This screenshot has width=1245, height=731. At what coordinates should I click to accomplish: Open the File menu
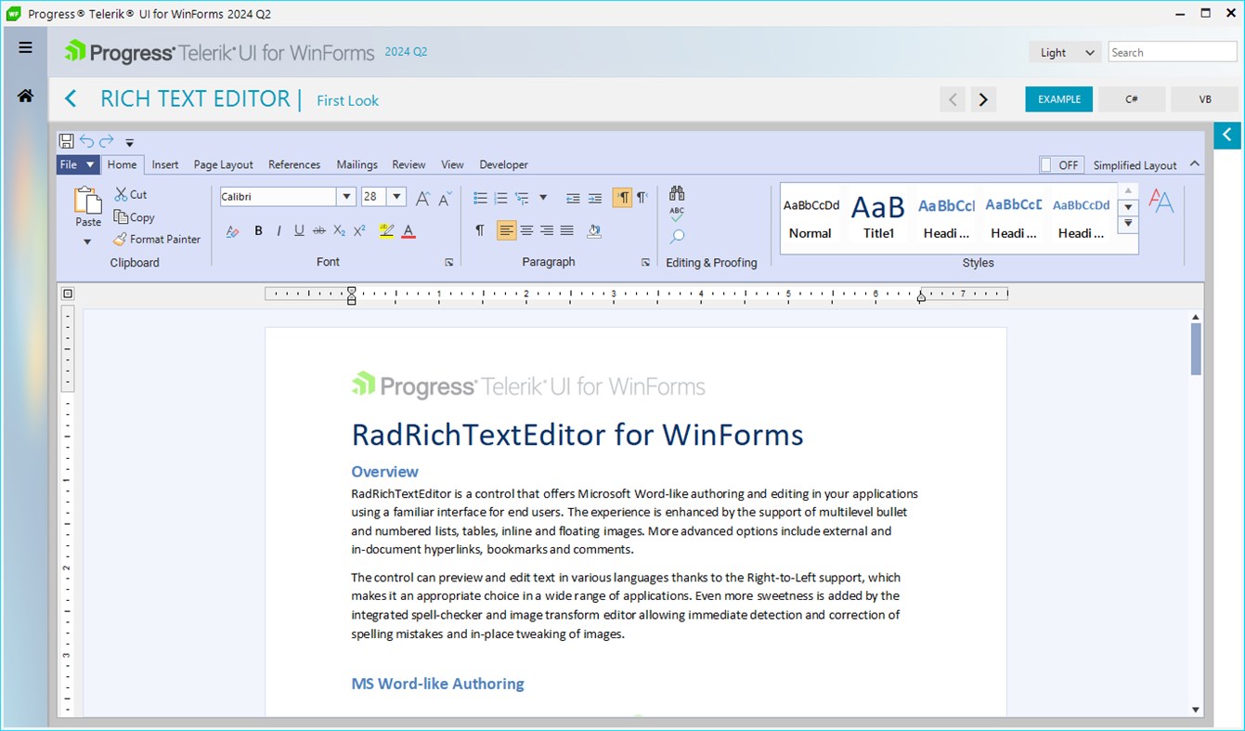(x=77, y=164)
